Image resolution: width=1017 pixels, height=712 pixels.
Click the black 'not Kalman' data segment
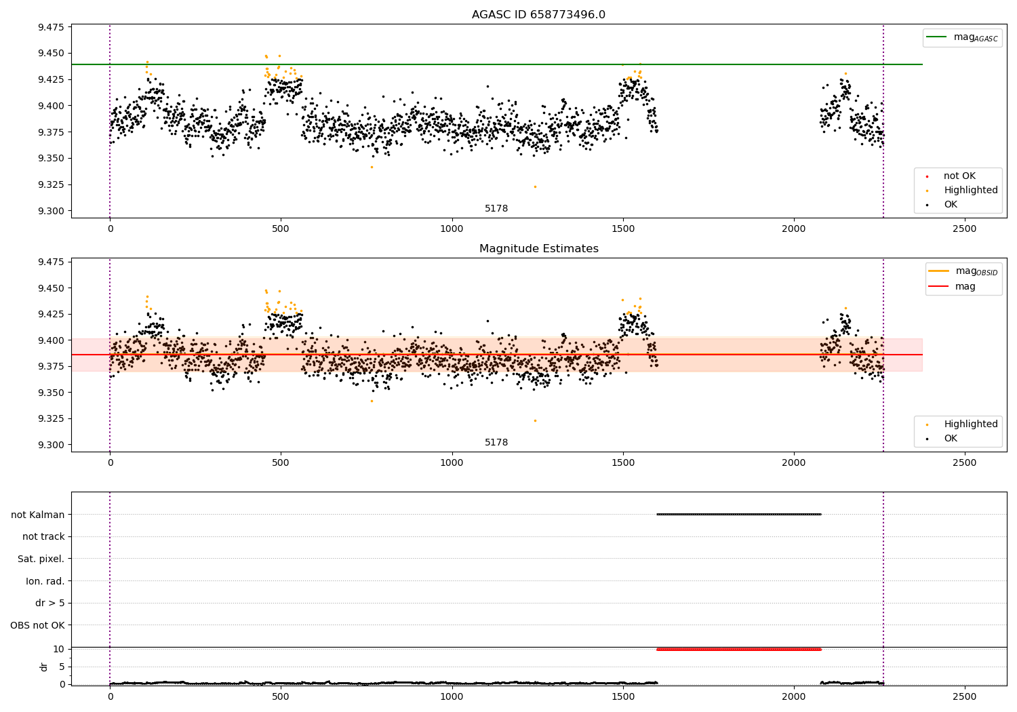[738, 514]
